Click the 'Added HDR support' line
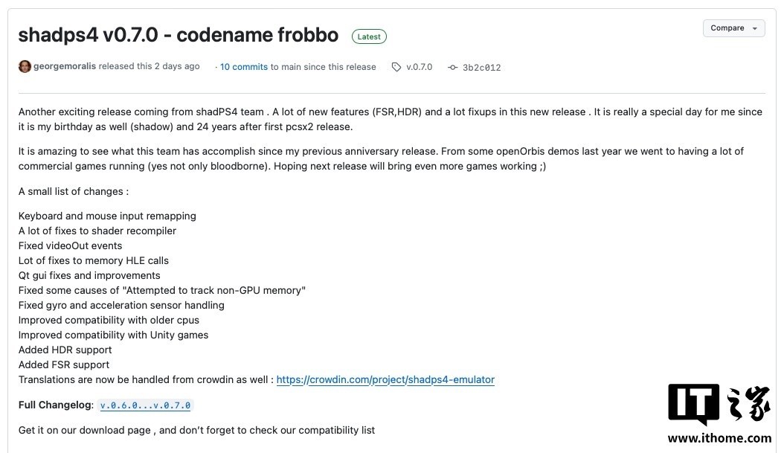The width and height of the screenshot is (784, 453). 65,350
